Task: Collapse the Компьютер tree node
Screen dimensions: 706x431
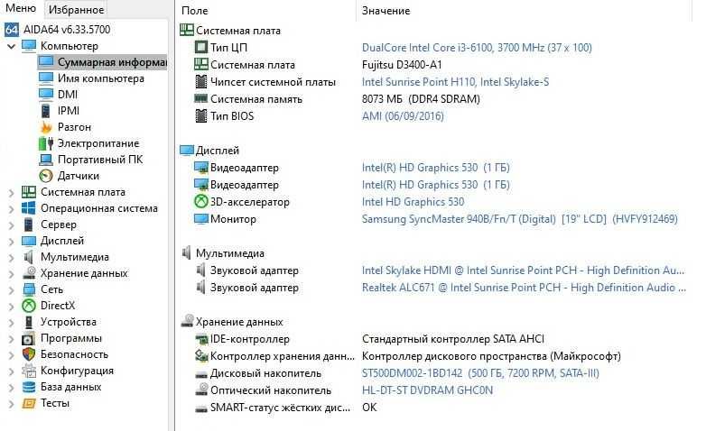Action: [11, 46]
